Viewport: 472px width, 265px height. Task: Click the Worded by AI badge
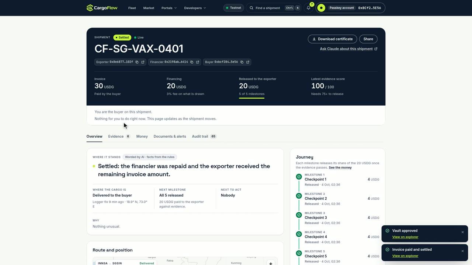150,157
